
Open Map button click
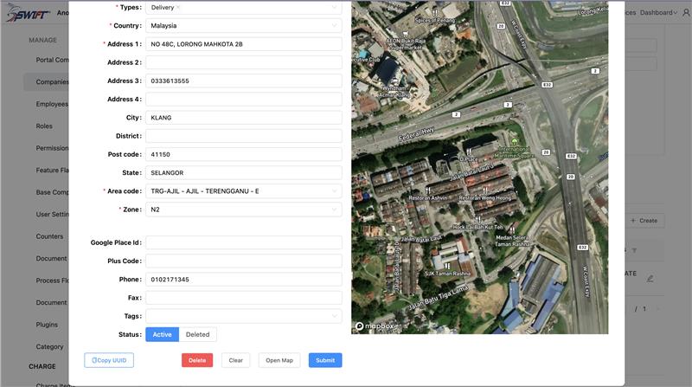pos(279,360)
